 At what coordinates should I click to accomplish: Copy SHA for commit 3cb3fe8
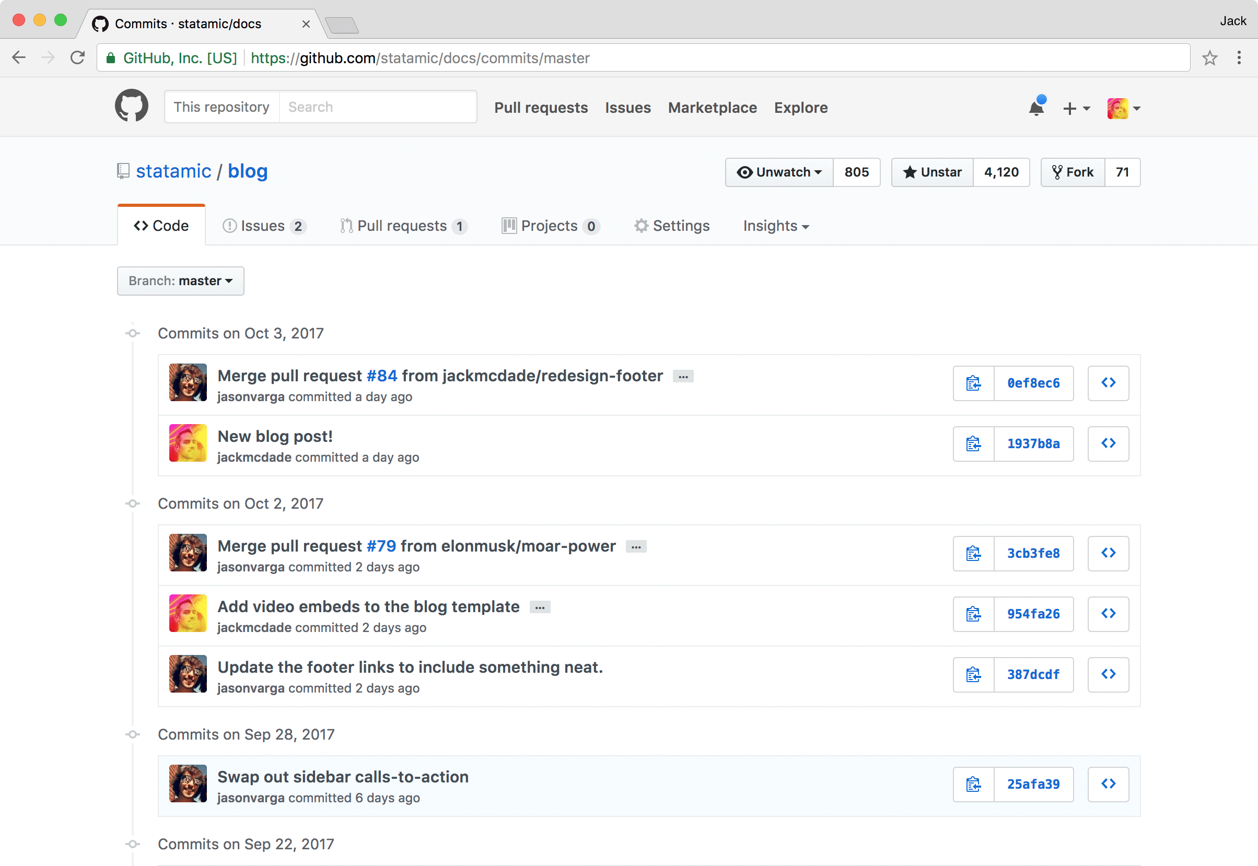pos(974,554)
